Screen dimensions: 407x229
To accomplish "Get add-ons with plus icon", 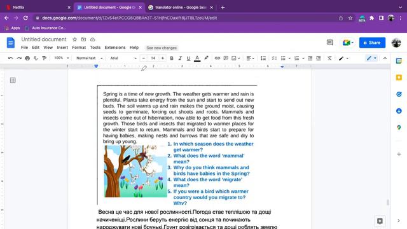I will (x=399, y=154).
